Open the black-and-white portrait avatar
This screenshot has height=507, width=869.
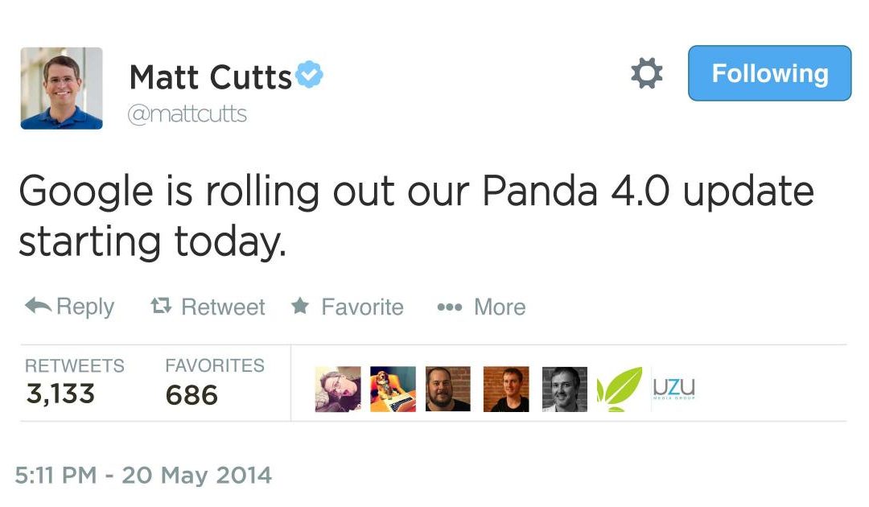pyautogui.click(x=564, y=390)
